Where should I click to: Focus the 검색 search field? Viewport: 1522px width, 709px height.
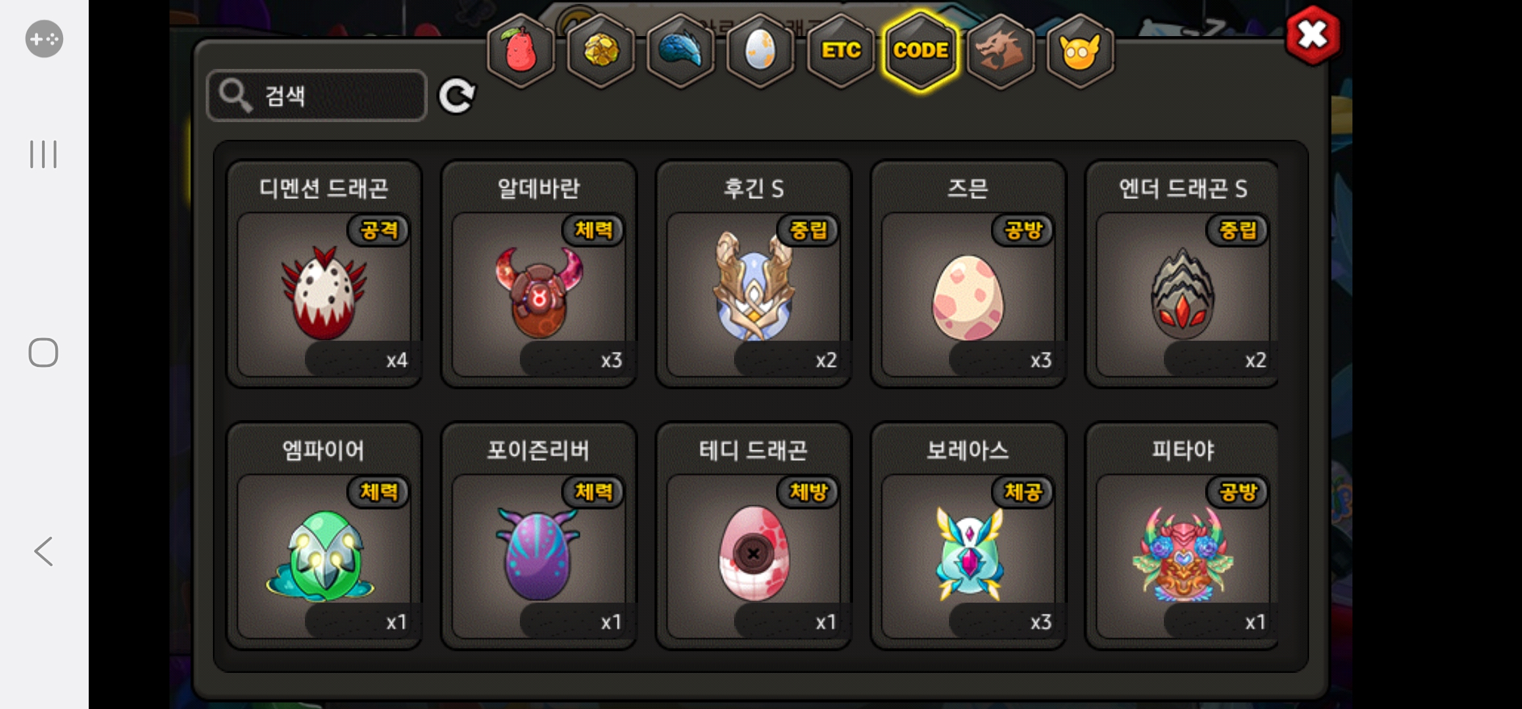point(317,95)
